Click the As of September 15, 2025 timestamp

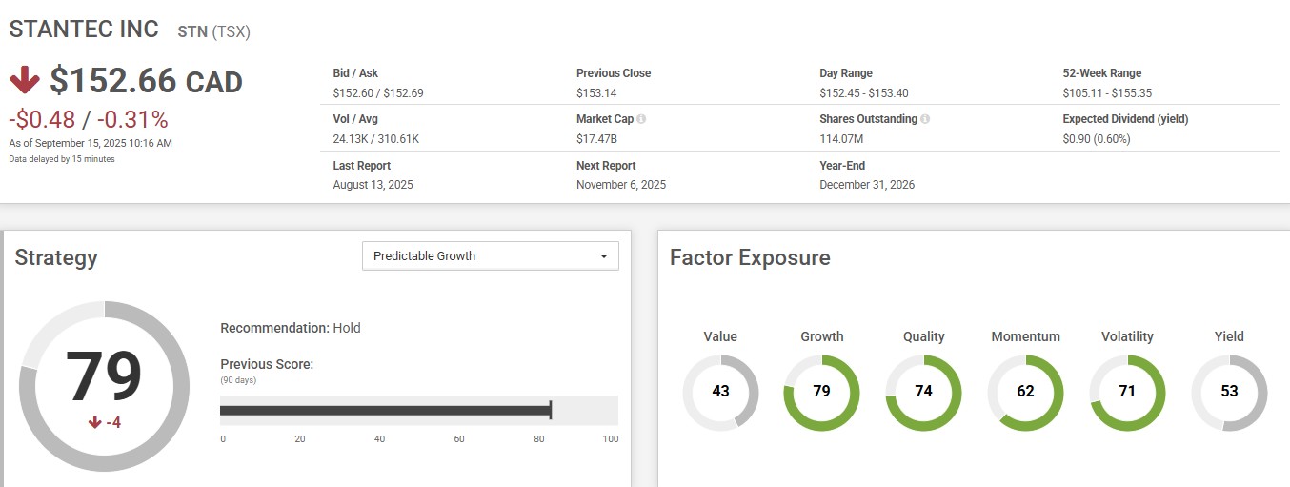[x=91, y=143]
